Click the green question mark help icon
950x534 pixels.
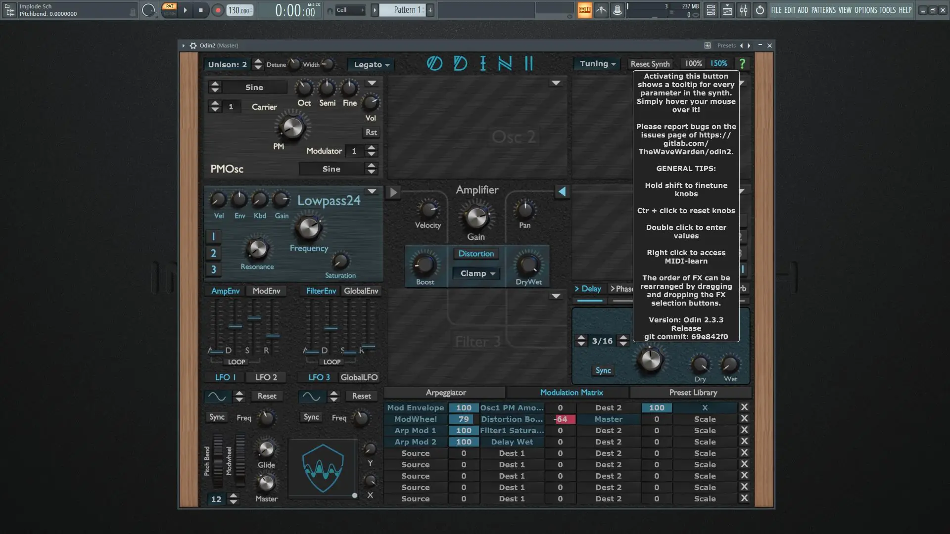coord(742,64)
